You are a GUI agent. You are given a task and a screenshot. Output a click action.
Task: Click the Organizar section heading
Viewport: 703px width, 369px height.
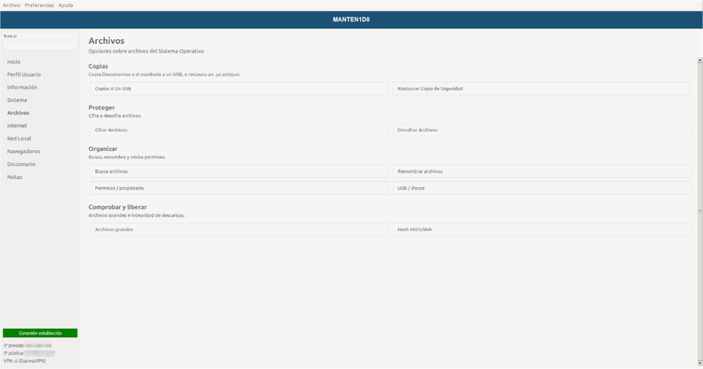click(103, 149)
